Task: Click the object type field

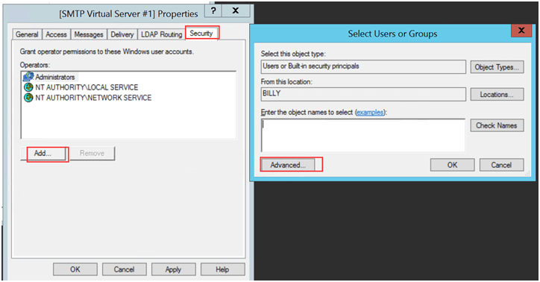Action: pos(363,66)
